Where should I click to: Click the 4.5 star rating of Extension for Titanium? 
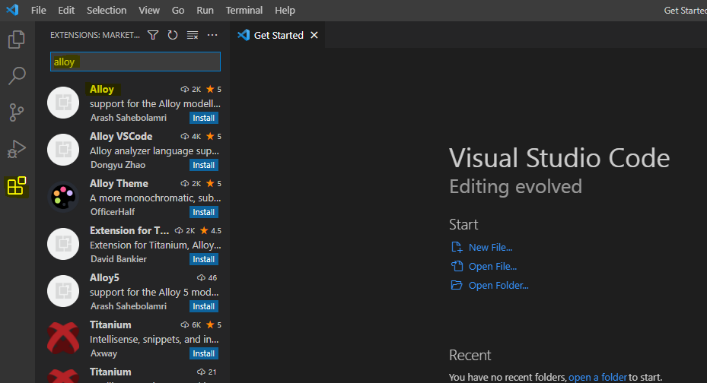pyautogui.click(x=211, y=230)
